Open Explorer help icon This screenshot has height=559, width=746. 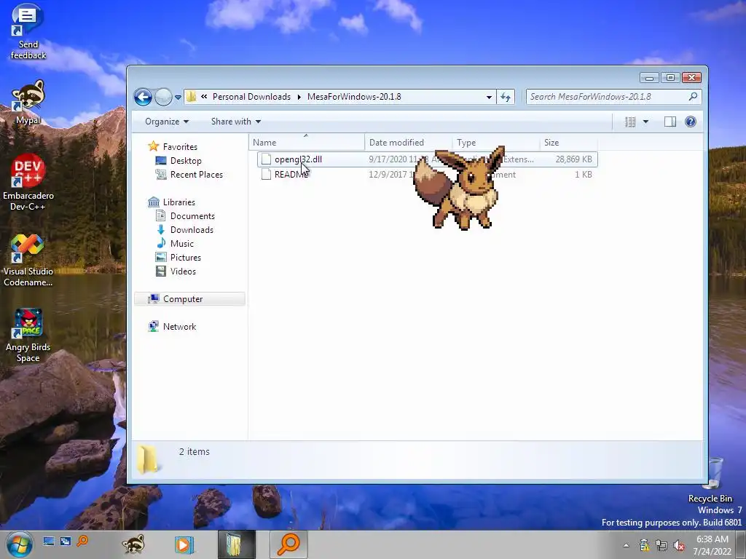coord(691,122)
